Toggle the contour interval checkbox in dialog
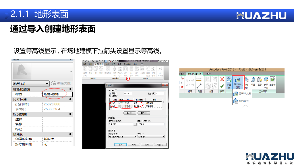 pos(111,94)
